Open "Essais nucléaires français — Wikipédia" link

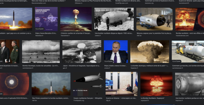pos(88,98)
